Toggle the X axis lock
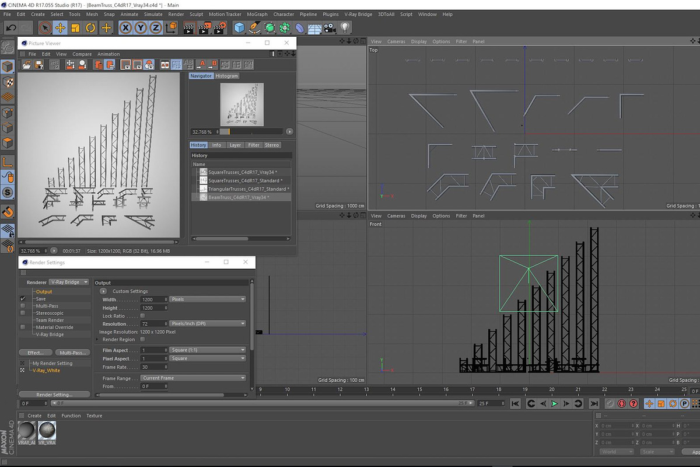 (125, 27)
